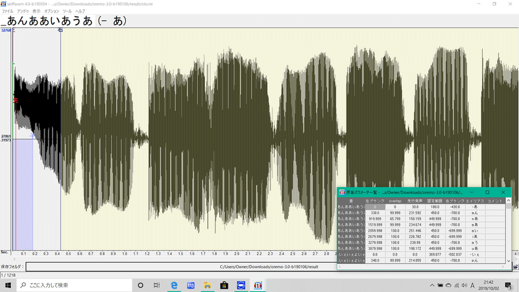Click the 左ブランク column header
The image size is (519, 292).
tap(375, 201)
